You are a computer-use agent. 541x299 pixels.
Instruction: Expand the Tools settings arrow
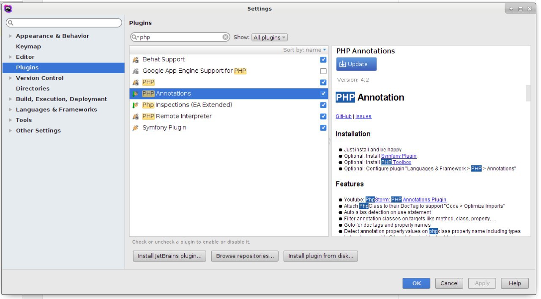point(10,120)
